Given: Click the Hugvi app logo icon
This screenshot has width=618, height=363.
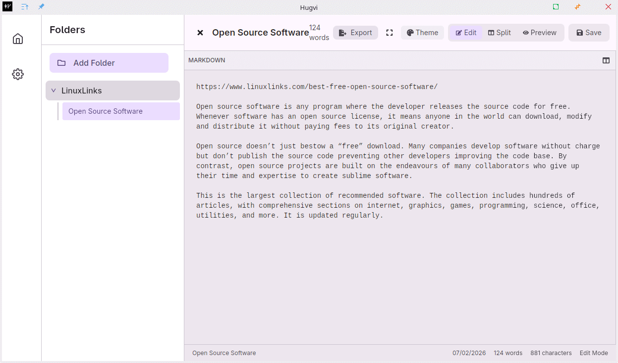Looking at the screenshot, I should (7, 7).
